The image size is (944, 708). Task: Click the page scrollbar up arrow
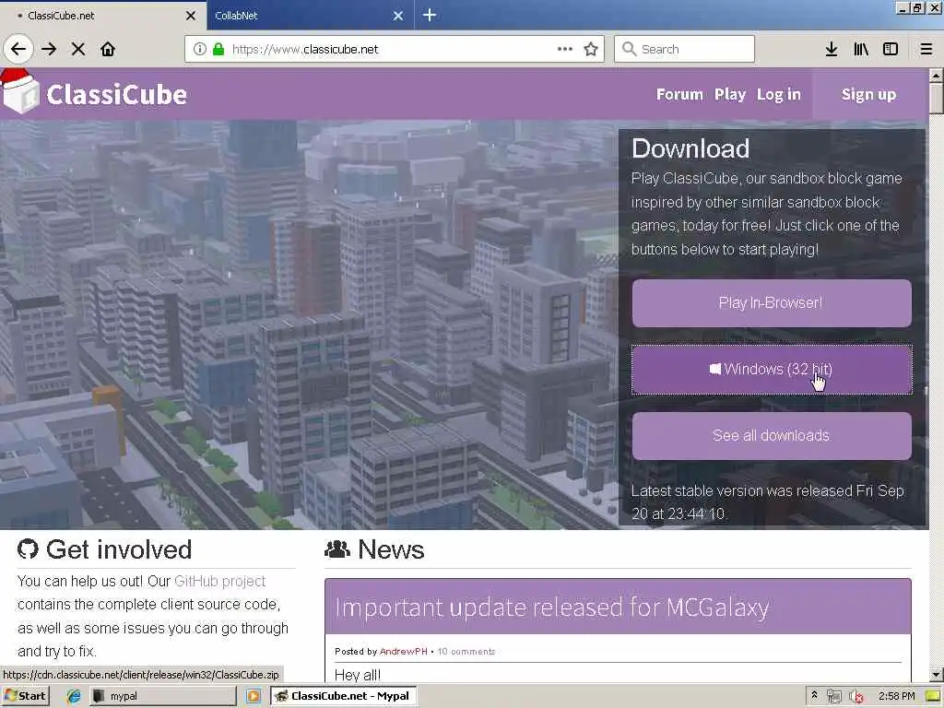(x=936, y=76)
